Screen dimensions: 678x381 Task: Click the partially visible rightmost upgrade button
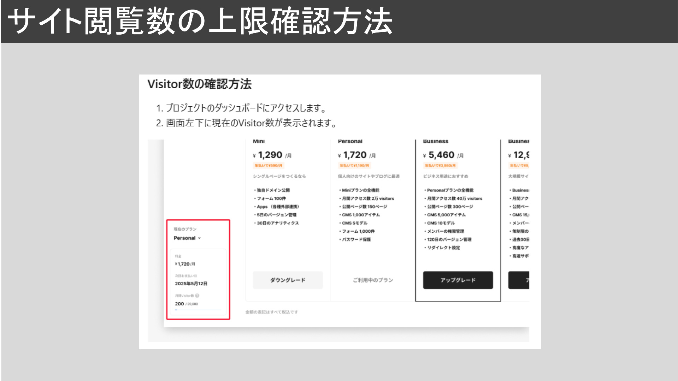(519, 280)
